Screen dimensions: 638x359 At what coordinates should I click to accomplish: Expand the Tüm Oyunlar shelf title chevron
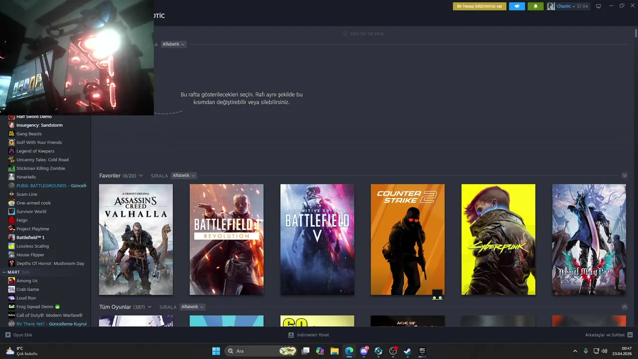[x=149, y=307]
